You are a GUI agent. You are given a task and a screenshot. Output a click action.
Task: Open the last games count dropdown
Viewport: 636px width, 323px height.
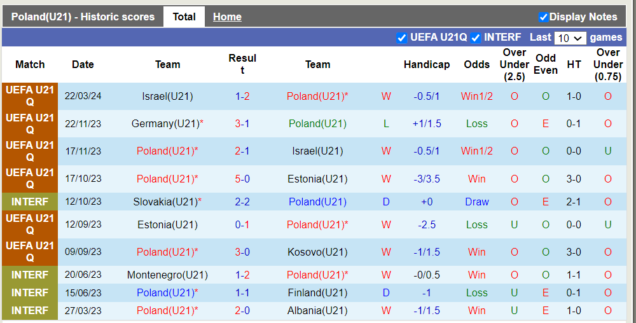tap(570, 38)
